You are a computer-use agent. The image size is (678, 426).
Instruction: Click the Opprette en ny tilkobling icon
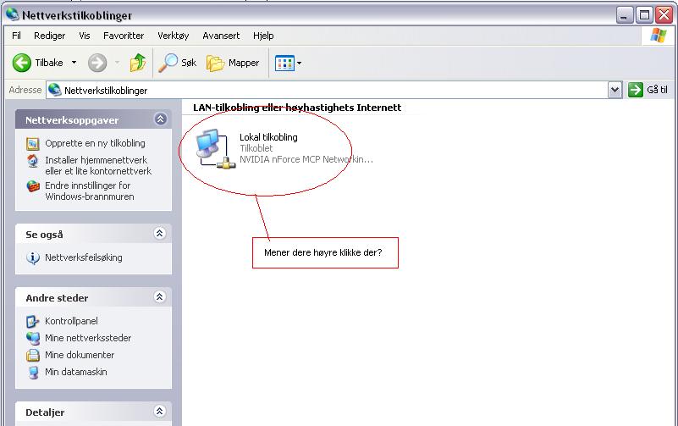pyautogui.click(x=33, y=144)
